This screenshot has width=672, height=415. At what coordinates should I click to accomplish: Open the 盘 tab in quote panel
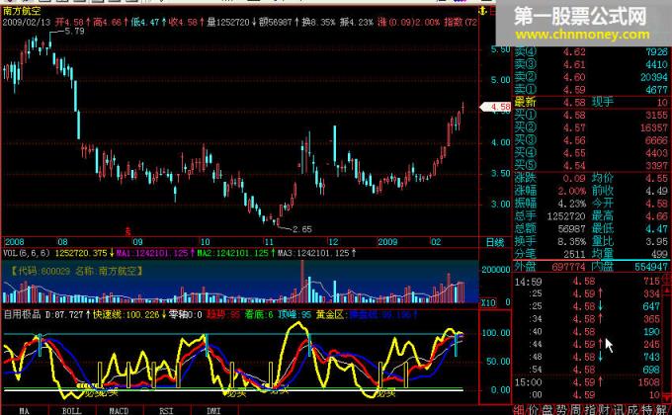547,410
